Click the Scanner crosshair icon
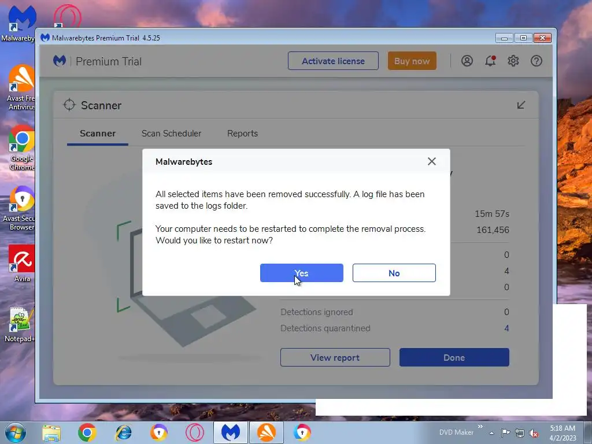 click(69, 105)
